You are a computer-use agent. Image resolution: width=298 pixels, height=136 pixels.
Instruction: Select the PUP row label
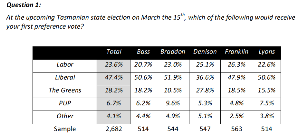(65, 103)
